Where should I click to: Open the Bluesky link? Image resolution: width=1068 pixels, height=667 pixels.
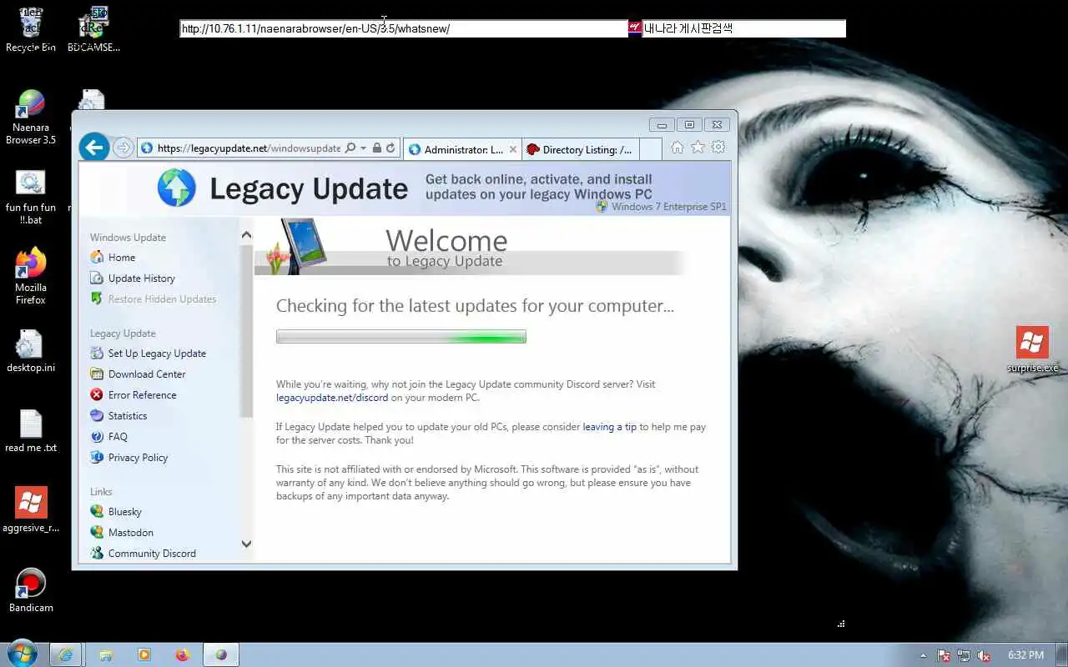tap(125, 512)
